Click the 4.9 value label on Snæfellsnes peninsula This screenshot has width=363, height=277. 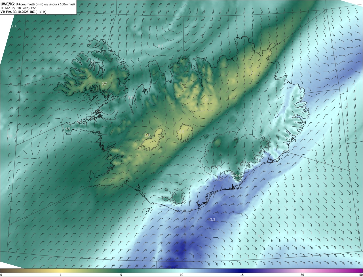pyautogui.click(x=67, y=129)
